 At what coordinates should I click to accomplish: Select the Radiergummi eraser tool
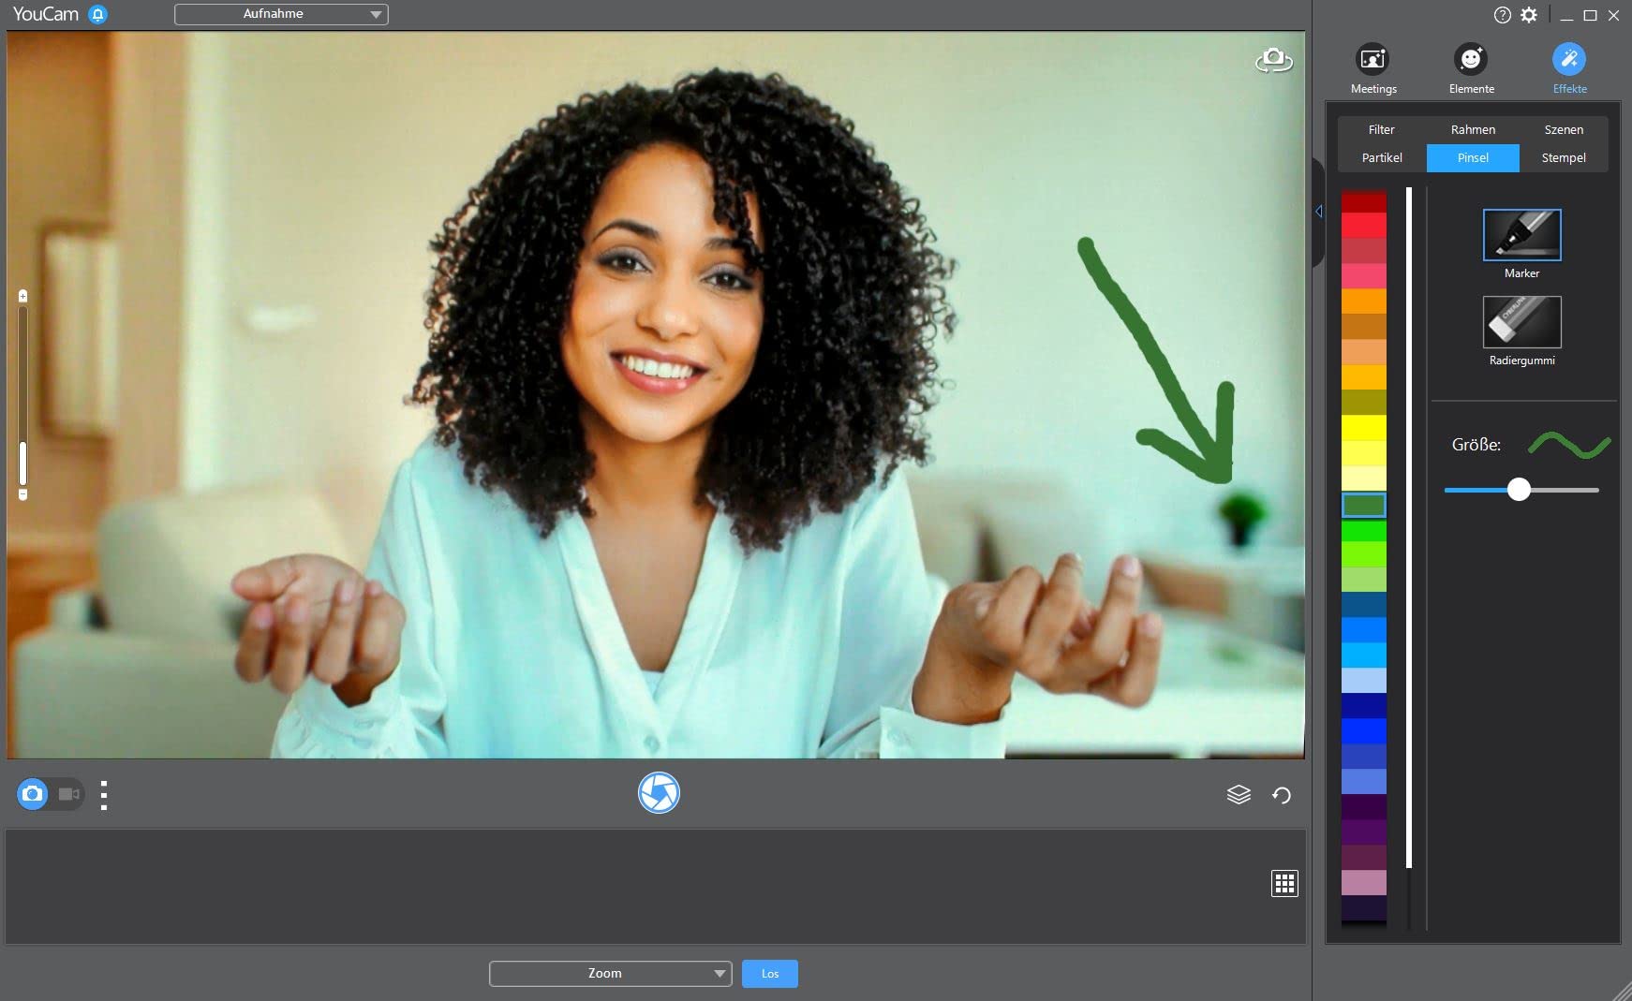click(1521, 322)
